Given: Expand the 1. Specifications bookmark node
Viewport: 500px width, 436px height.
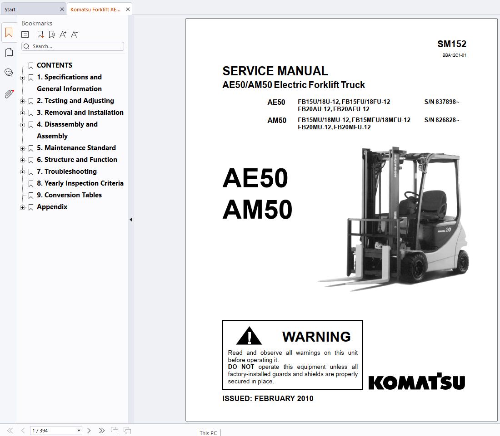Looking at the screenshot, I should click(22, 78).
